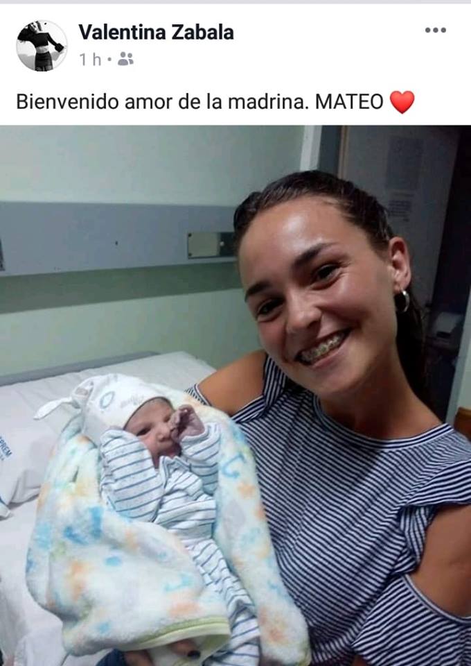Visit Valentina Zabala's profile via name
The image size is (471, 666).
tap(156, 33)
